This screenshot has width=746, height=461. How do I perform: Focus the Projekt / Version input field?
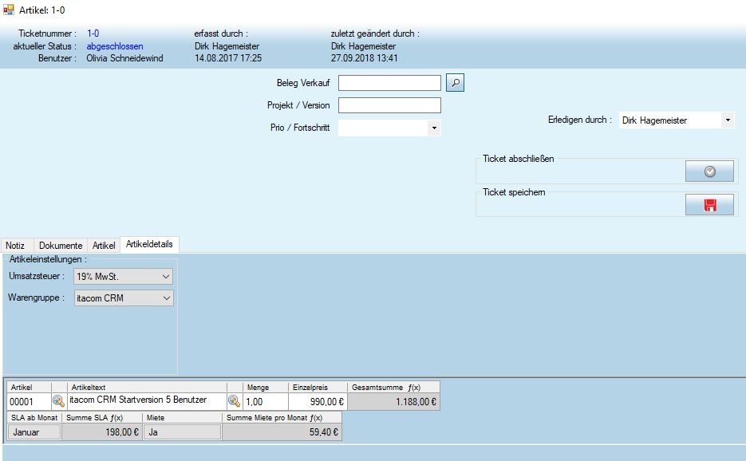tap(389, 105)
